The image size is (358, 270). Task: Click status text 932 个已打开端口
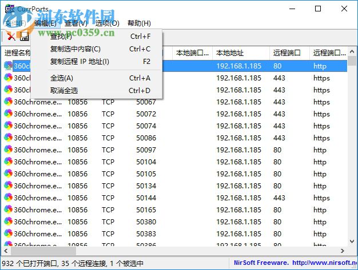coord(29,264)
